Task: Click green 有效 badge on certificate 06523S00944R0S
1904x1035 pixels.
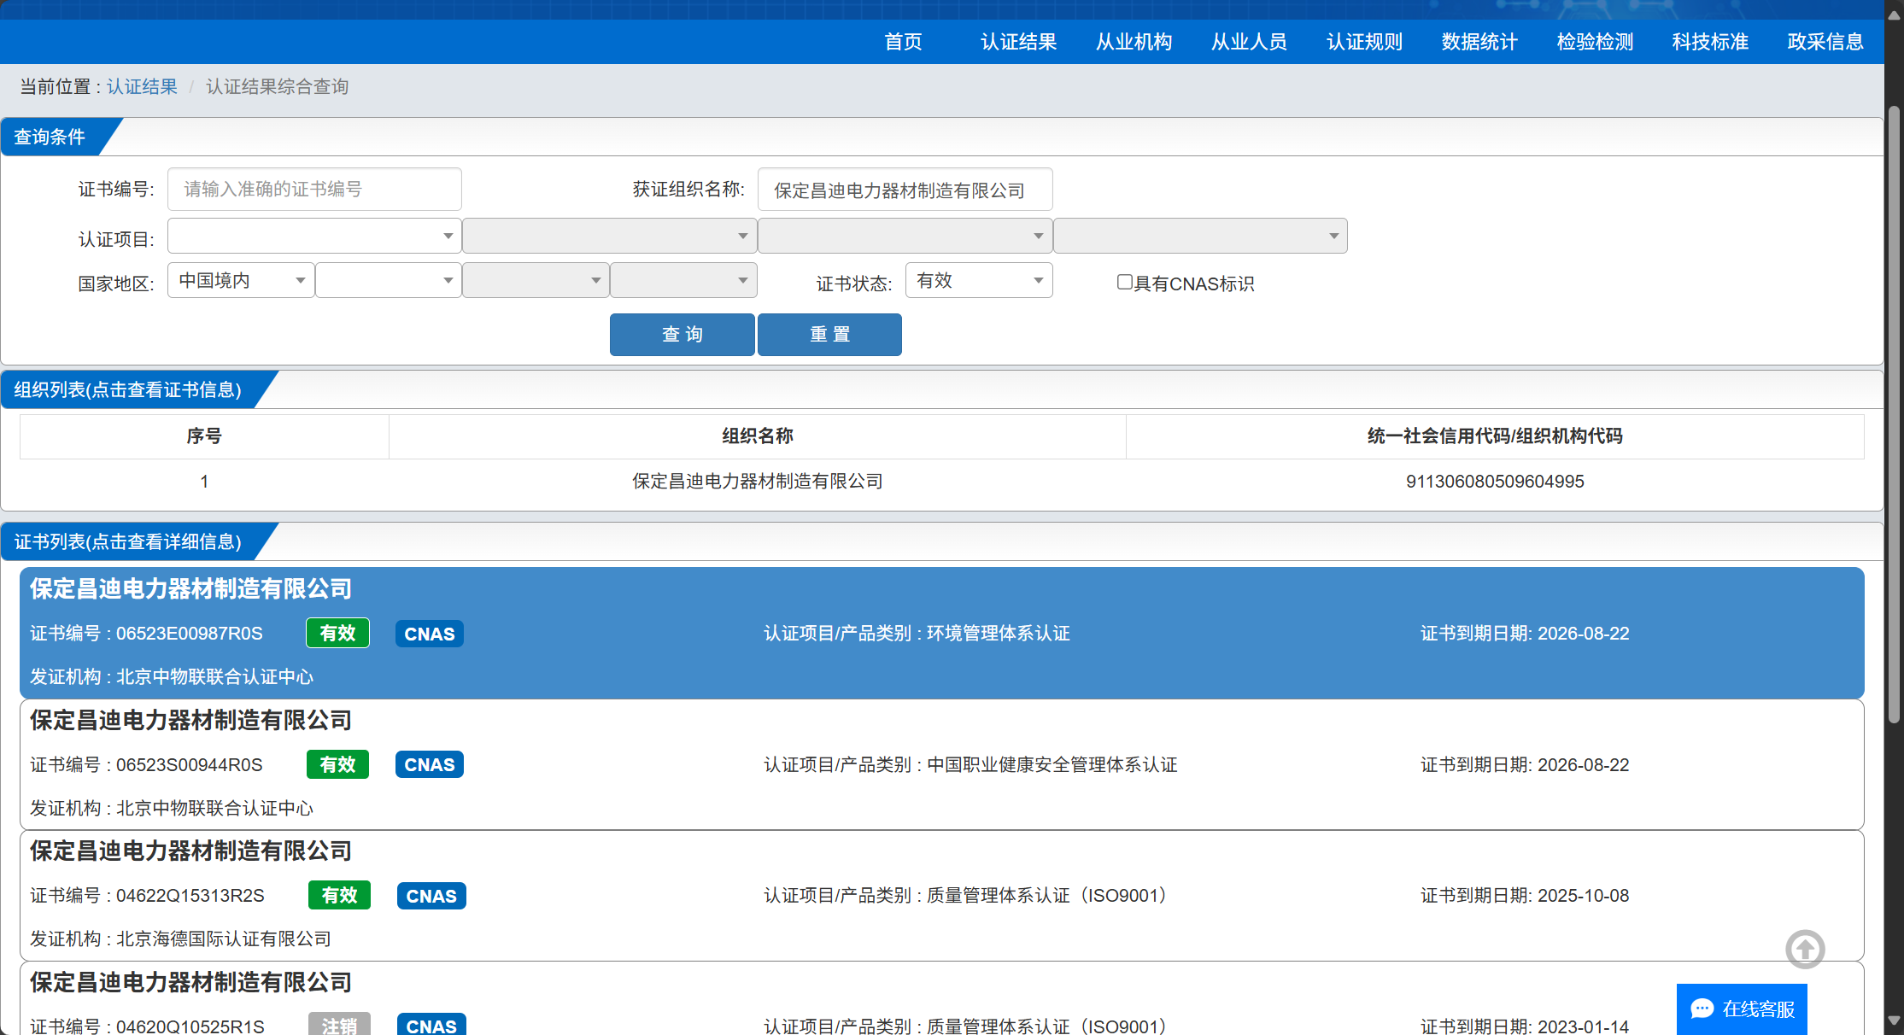Action: click(x=337, y=764)
